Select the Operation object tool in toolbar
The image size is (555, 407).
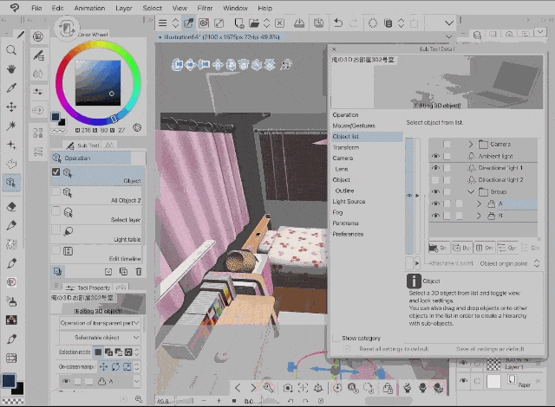click(x=11, y=183)
